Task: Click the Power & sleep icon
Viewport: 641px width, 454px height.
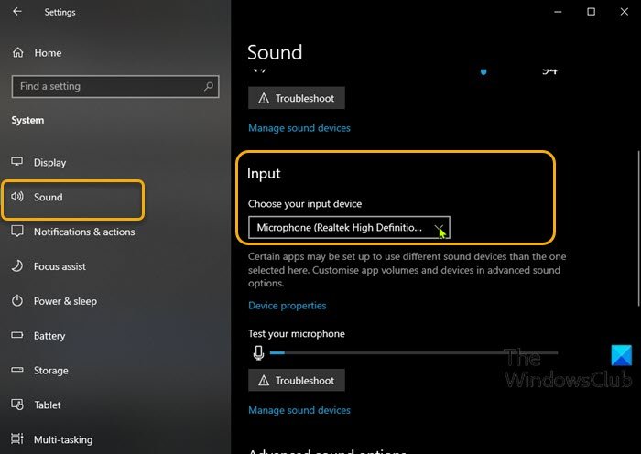Action: 17,301
